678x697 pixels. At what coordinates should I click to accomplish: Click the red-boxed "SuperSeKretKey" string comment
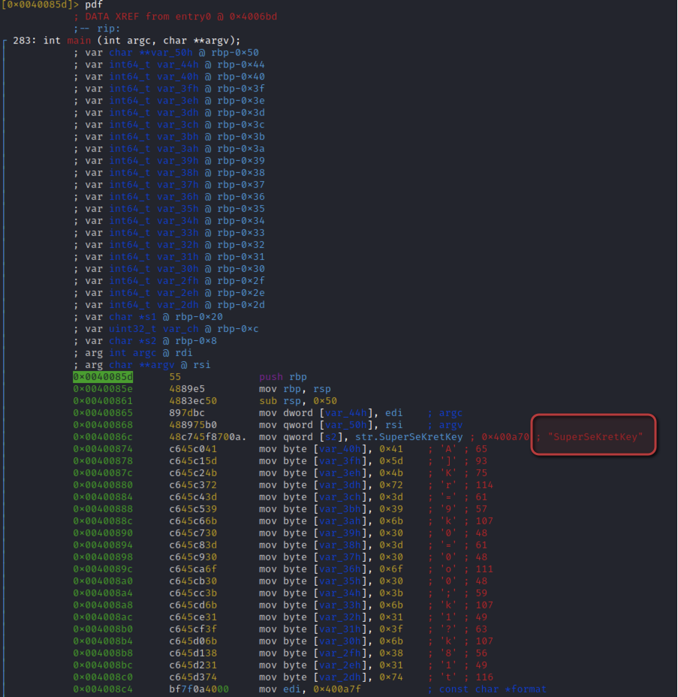[594, 436]
